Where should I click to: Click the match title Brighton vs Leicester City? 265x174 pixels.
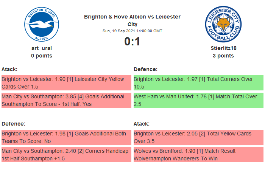pyautogui.click(x=132, y=20)
